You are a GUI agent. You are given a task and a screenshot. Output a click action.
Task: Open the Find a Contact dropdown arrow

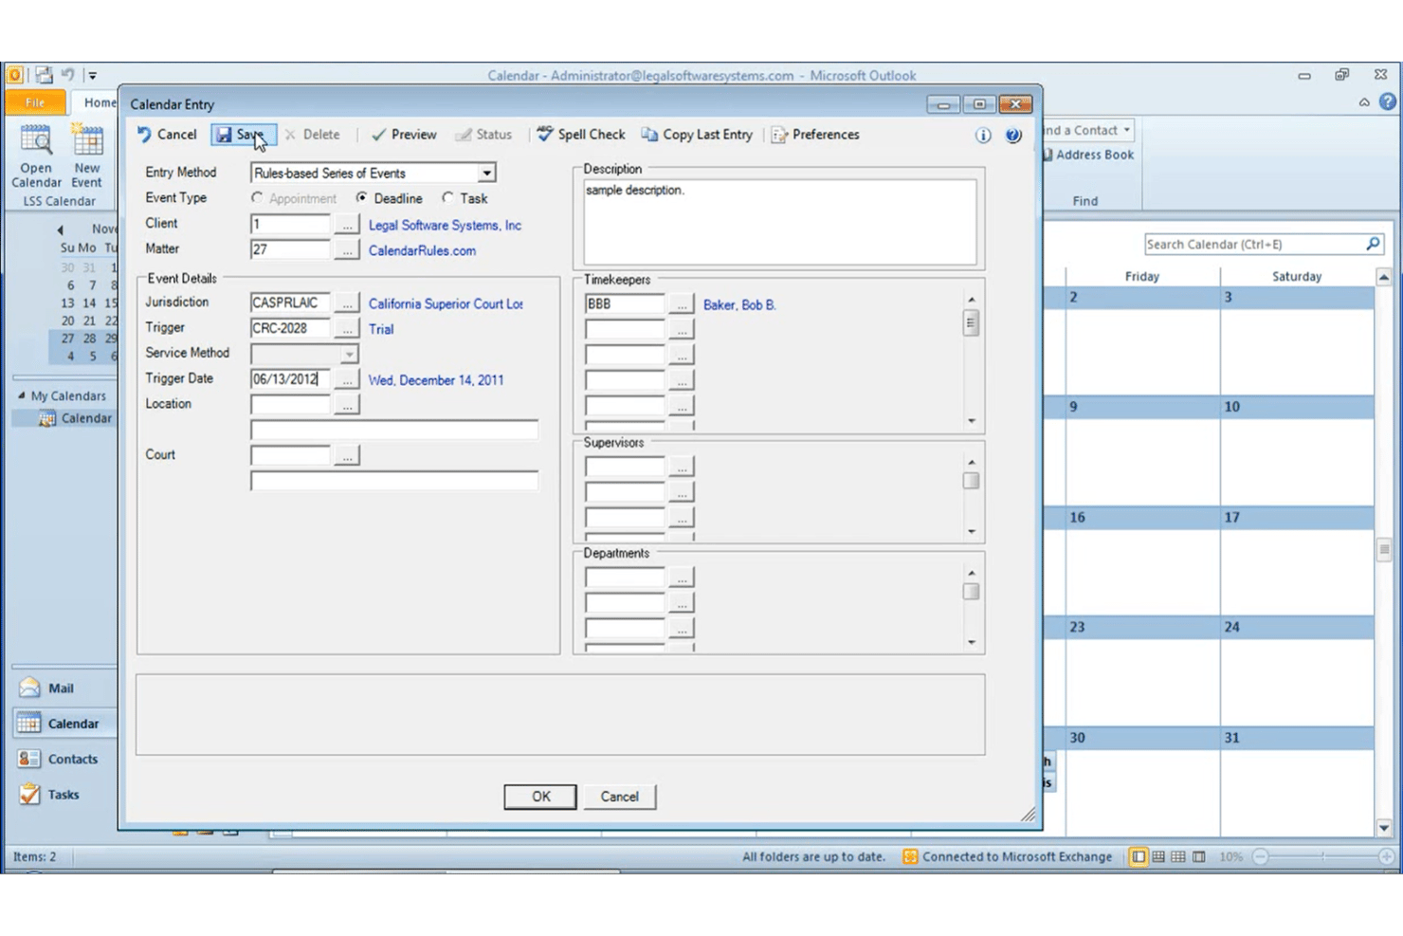(1126, 130)
